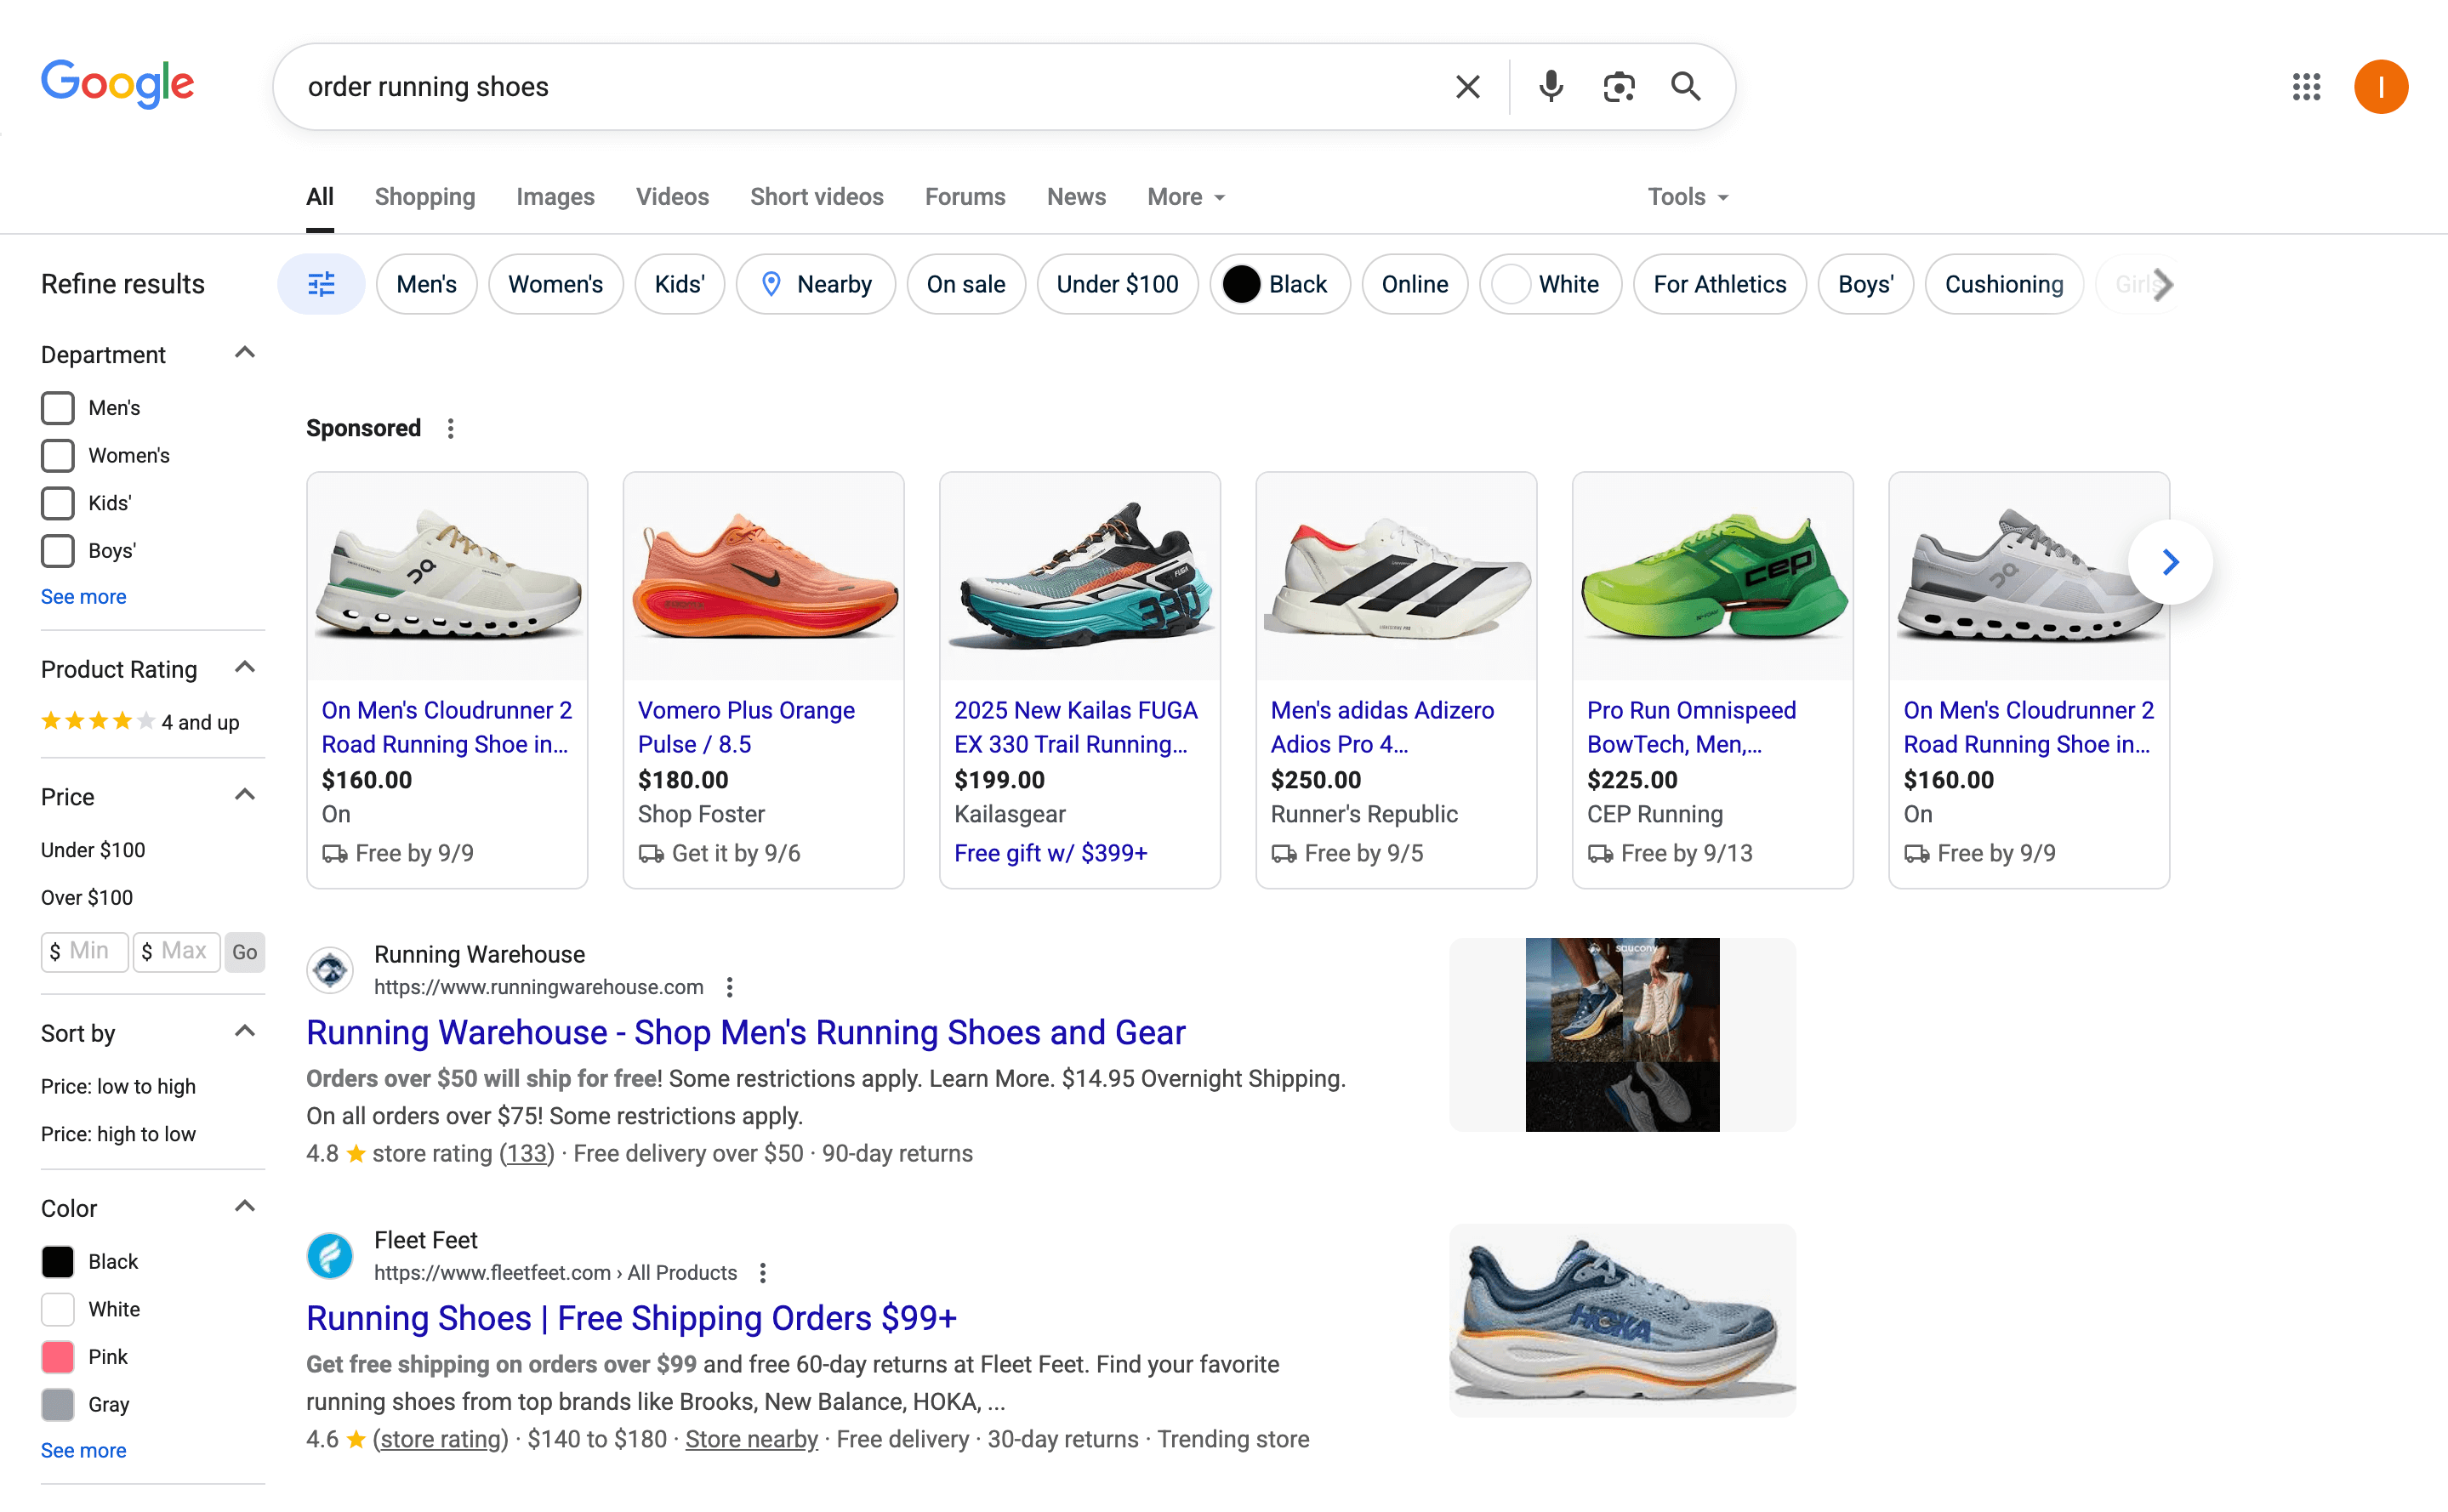
Task: Collapse the Price filter section
Action: coord(245,795)
